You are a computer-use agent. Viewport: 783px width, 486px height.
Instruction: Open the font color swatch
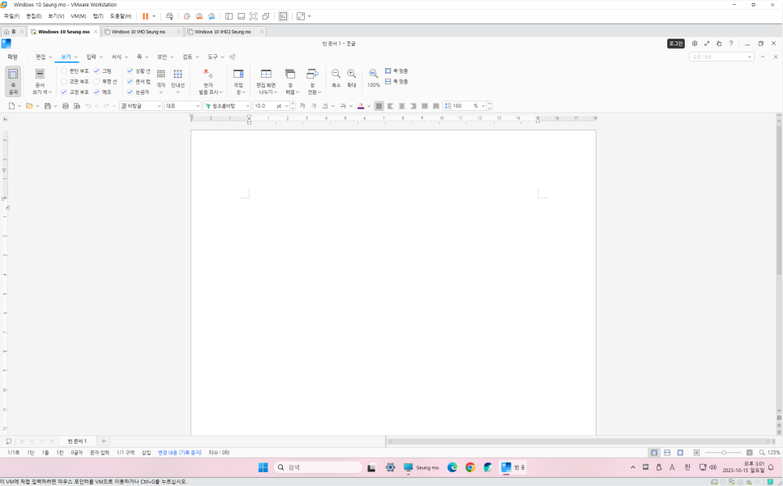(360, 105)
